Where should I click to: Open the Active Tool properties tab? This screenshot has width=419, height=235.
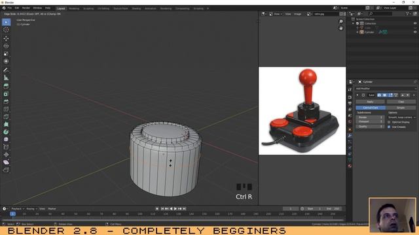coord(350,90)
